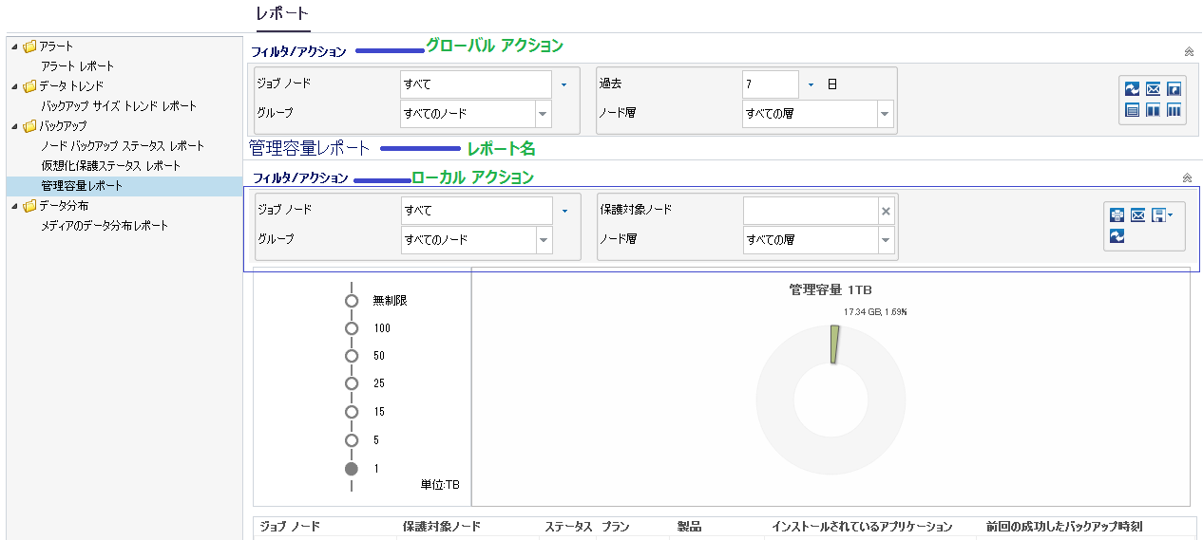
Task: Click the global email report icon
Action: (x=1153, y=89)
